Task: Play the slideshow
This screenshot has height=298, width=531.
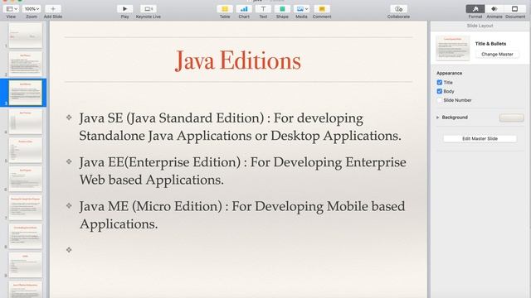Action: (x=125, y=9)
